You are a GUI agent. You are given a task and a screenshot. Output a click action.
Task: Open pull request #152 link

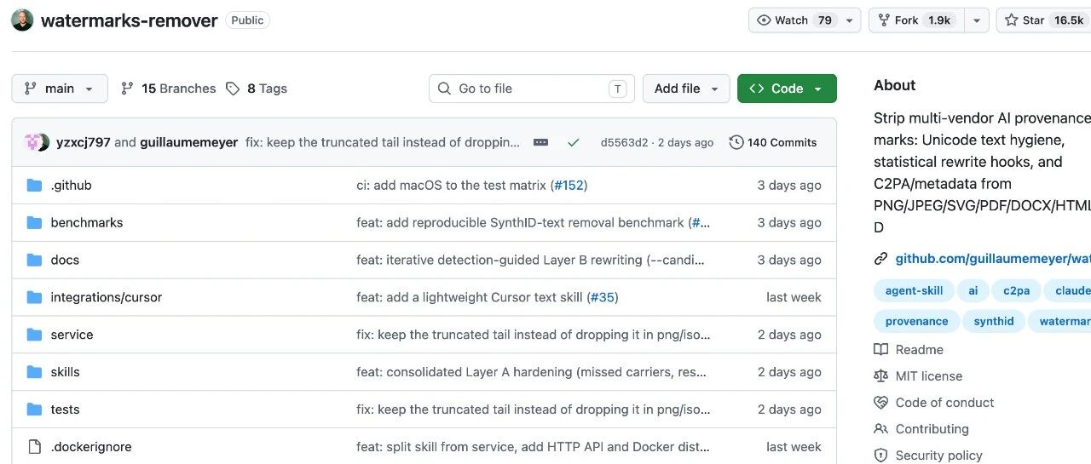click(x=569, y=186)
